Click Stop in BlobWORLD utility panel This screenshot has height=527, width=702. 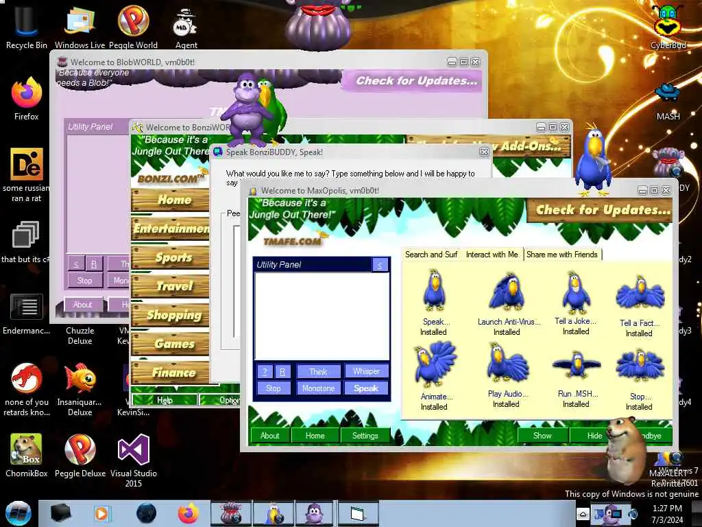(84, 281)
